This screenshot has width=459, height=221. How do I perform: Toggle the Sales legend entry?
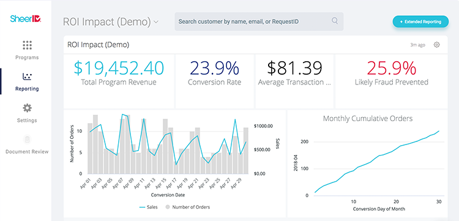click(149, 207)
